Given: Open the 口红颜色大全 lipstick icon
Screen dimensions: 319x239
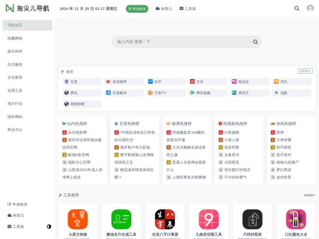Looking at the screenshot, I should click(x=296, y=219).
